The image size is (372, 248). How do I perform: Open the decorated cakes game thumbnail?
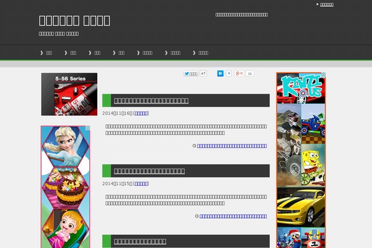(66, 187)
